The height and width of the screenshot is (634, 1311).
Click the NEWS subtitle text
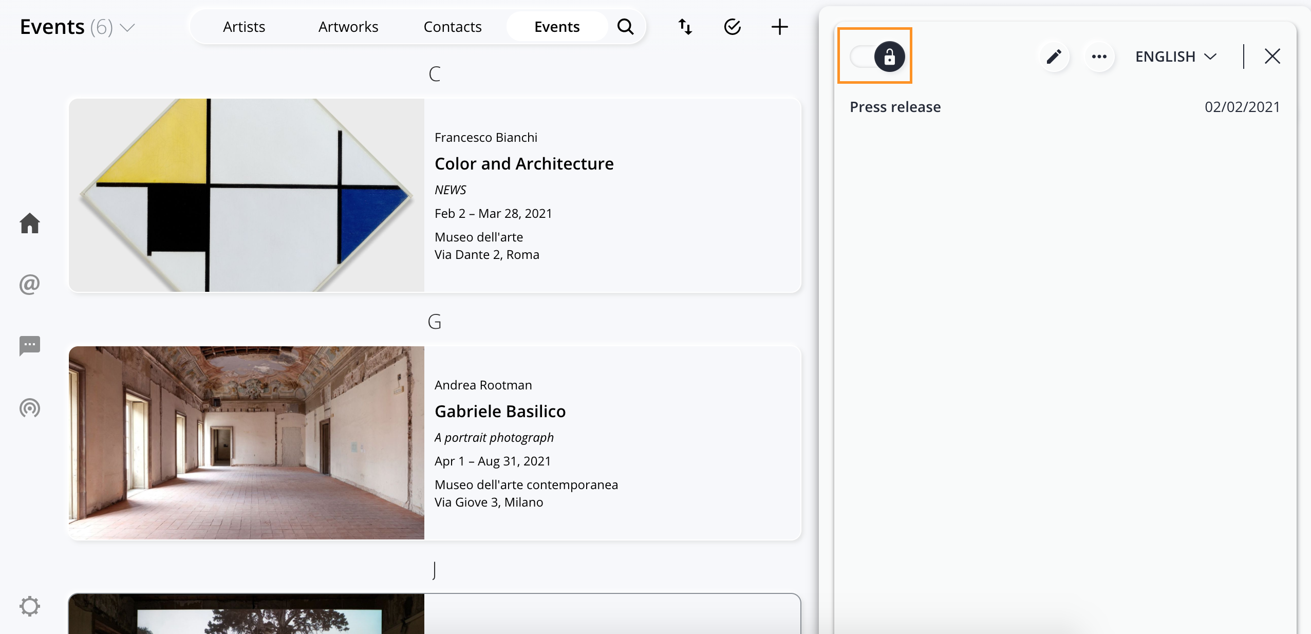pyautogui.click(x=450, y=190)
